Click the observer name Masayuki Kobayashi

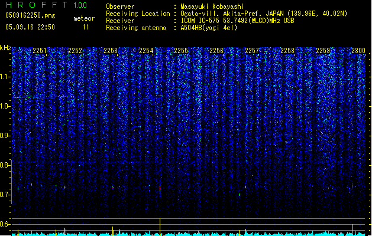[x=212, y=6]
